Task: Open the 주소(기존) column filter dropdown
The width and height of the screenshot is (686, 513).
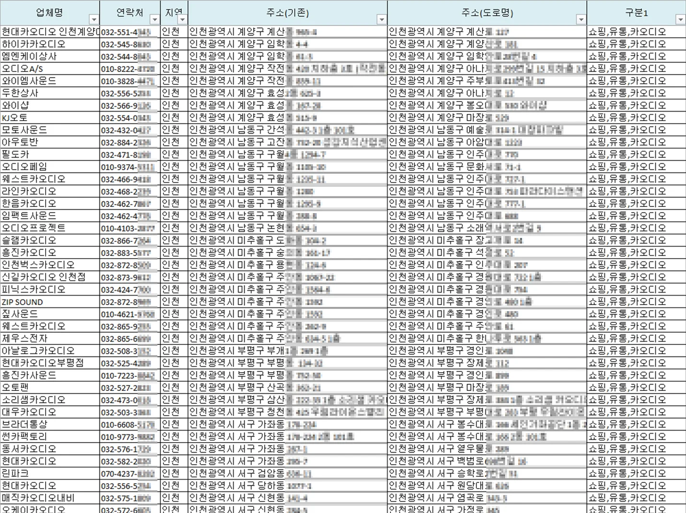Action: (x=381, y=20)
